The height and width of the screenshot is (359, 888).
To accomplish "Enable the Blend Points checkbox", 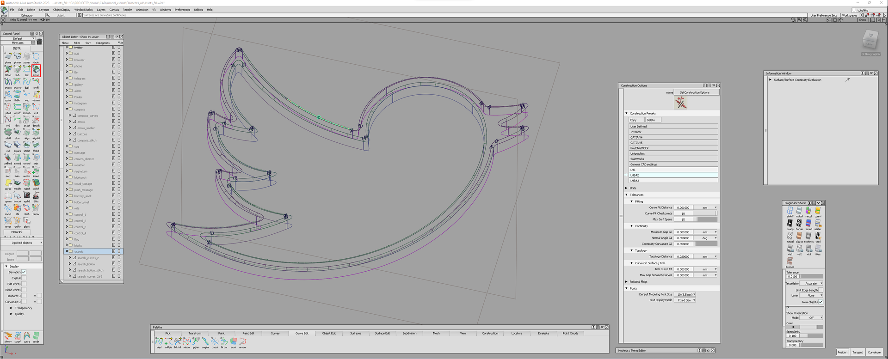I will [24, 290].
